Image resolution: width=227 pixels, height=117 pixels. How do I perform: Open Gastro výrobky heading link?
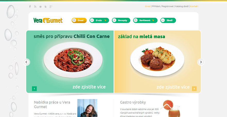(133, 102)
